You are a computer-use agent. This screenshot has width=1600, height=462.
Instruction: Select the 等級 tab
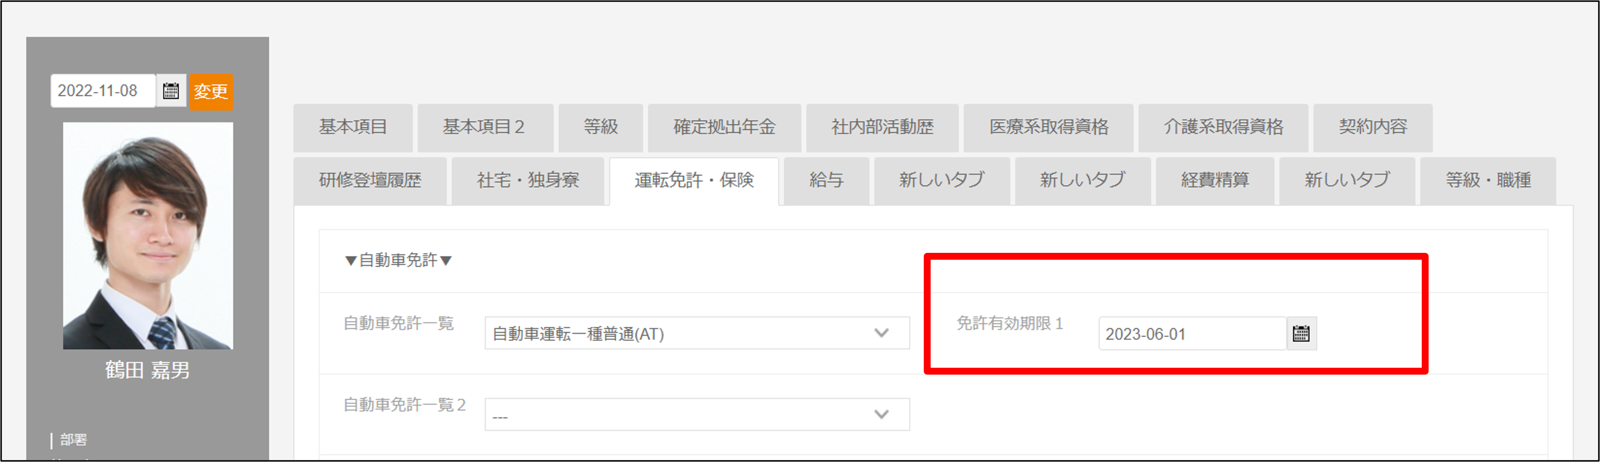[600, 127]
